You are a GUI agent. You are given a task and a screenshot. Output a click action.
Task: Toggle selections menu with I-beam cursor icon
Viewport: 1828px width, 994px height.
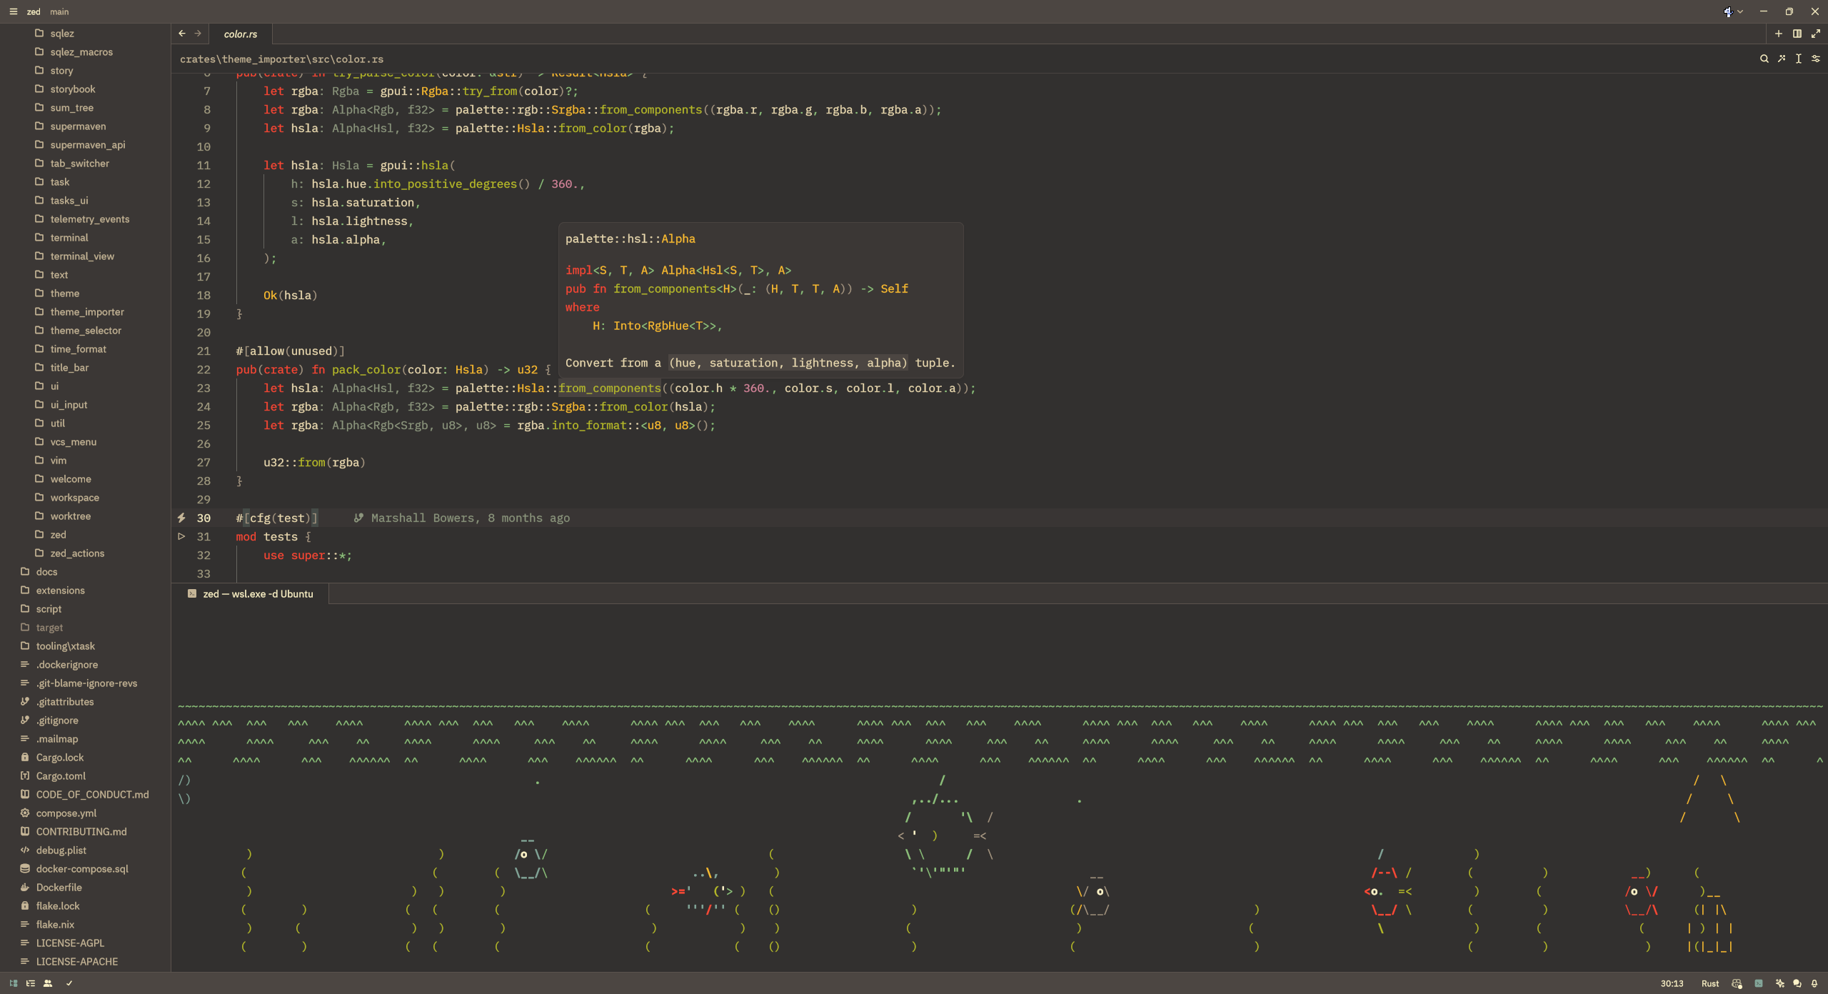[x=1799, y=59]
